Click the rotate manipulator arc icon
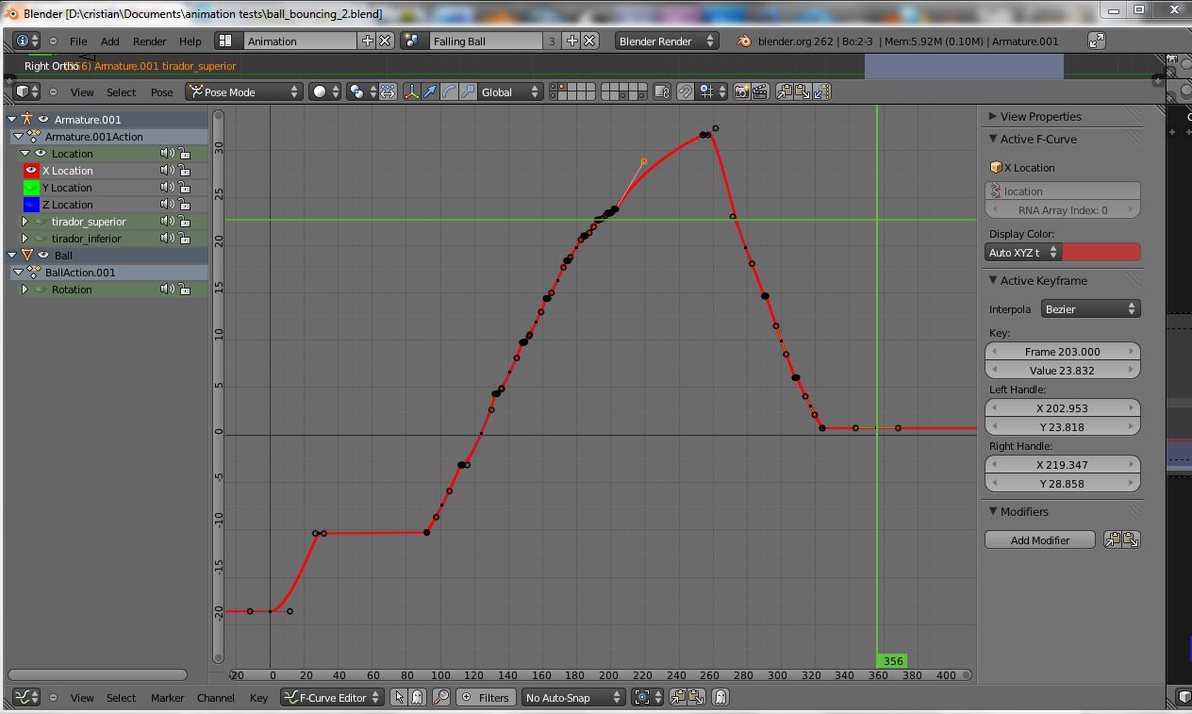Viewport: 1192px width, 714px height. click(449, 91)
